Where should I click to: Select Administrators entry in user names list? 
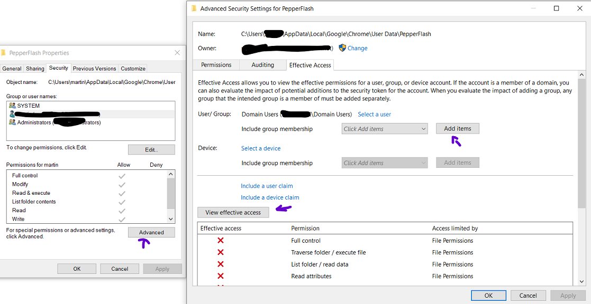[91, 122]
